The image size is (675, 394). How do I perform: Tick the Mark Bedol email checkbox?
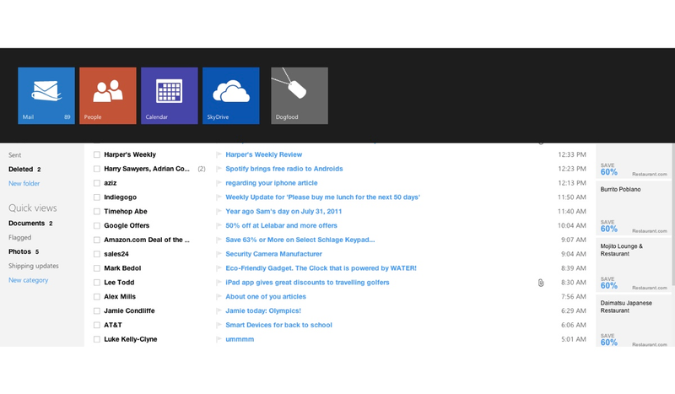tap(97, 268)
